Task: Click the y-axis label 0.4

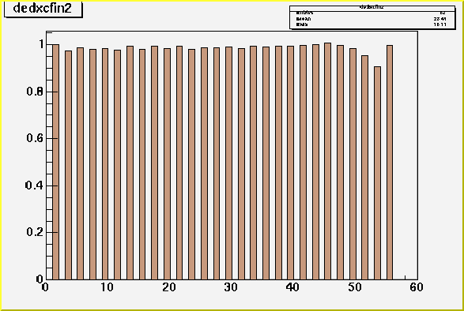Action: [35, 185]
